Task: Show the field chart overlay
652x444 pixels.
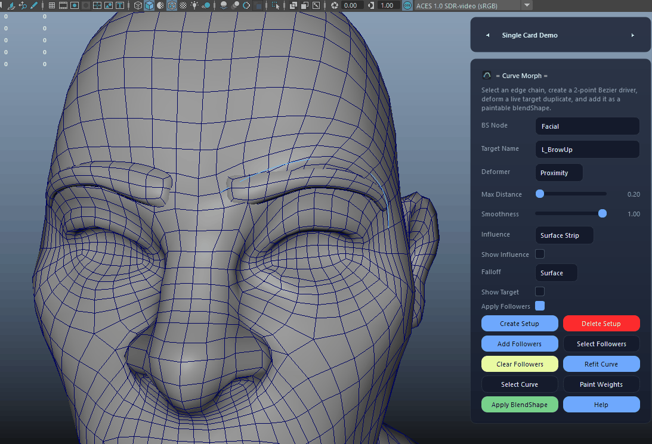Action: [97, 5]
